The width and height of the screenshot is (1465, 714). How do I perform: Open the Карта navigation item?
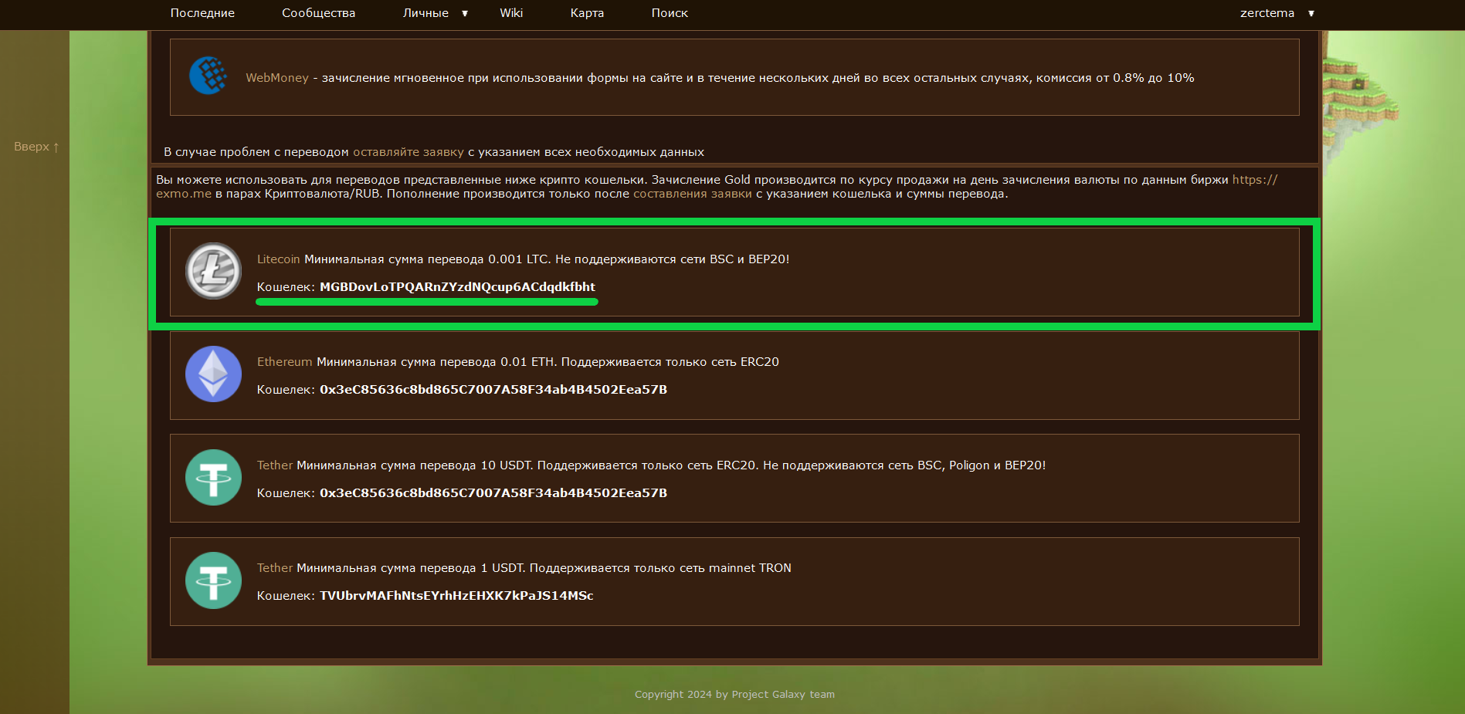(587, 13)
